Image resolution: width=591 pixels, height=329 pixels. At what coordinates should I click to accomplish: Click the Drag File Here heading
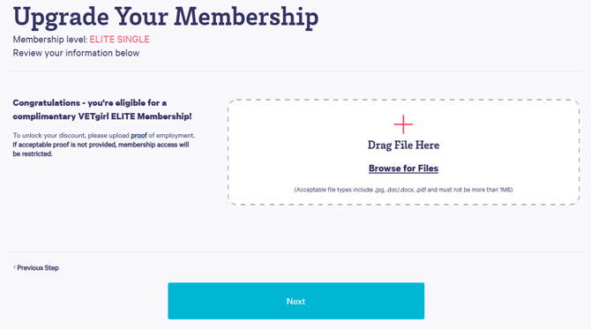coord(403,145)
